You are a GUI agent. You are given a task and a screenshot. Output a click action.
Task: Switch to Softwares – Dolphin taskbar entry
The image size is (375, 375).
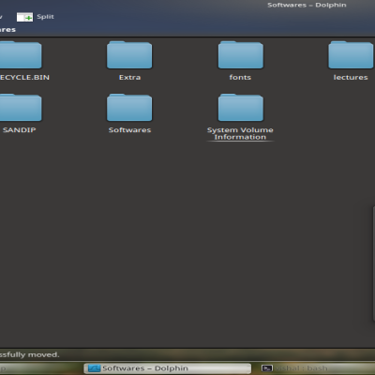(x=167, y=368)
